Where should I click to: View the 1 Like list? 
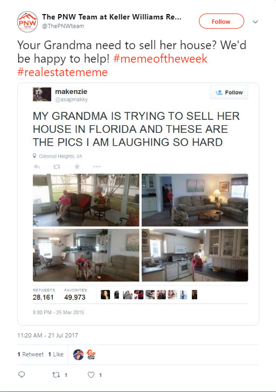coord(56,354)
